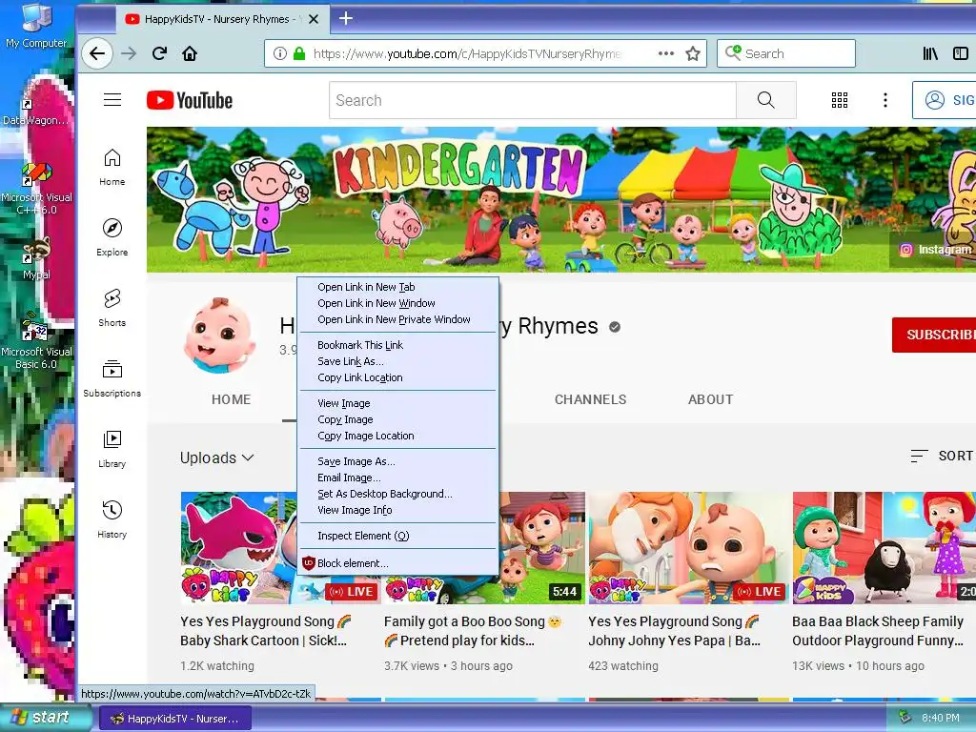Open Mypal desktop icon

coord(36,258)
